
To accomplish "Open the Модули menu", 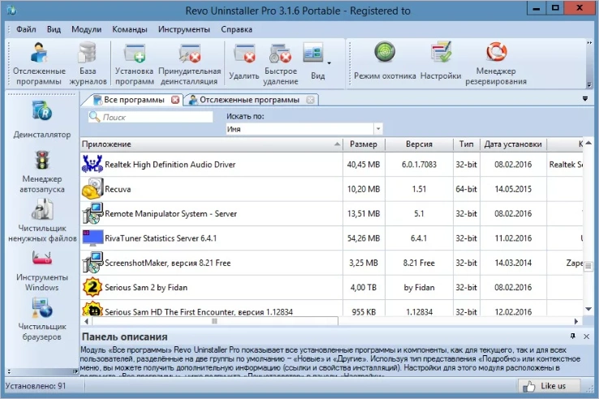I will pos(86,29).
